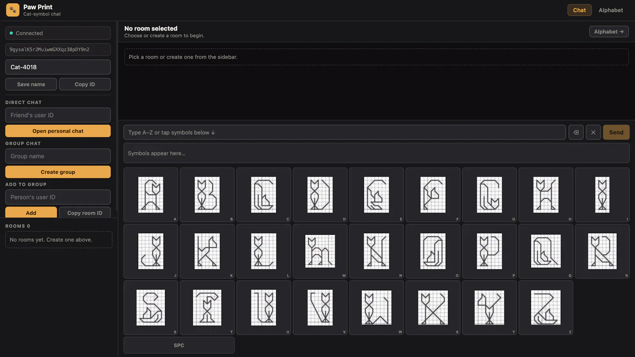Image resolution: width=635 pixels, height=357 pixels.
Task: Click the 'Symbols appear here...' preview area
Action: pyautogui.click(x=376, y=153)
